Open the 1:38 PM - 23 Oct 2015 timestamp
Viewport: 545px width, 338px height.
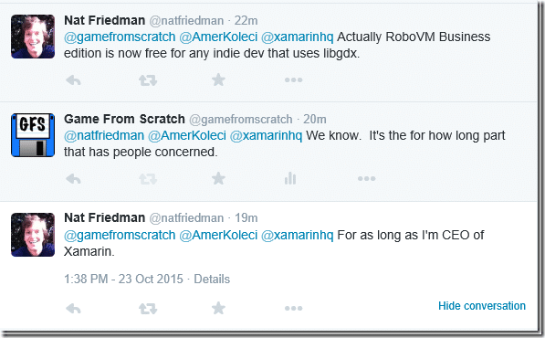(123, 280)
